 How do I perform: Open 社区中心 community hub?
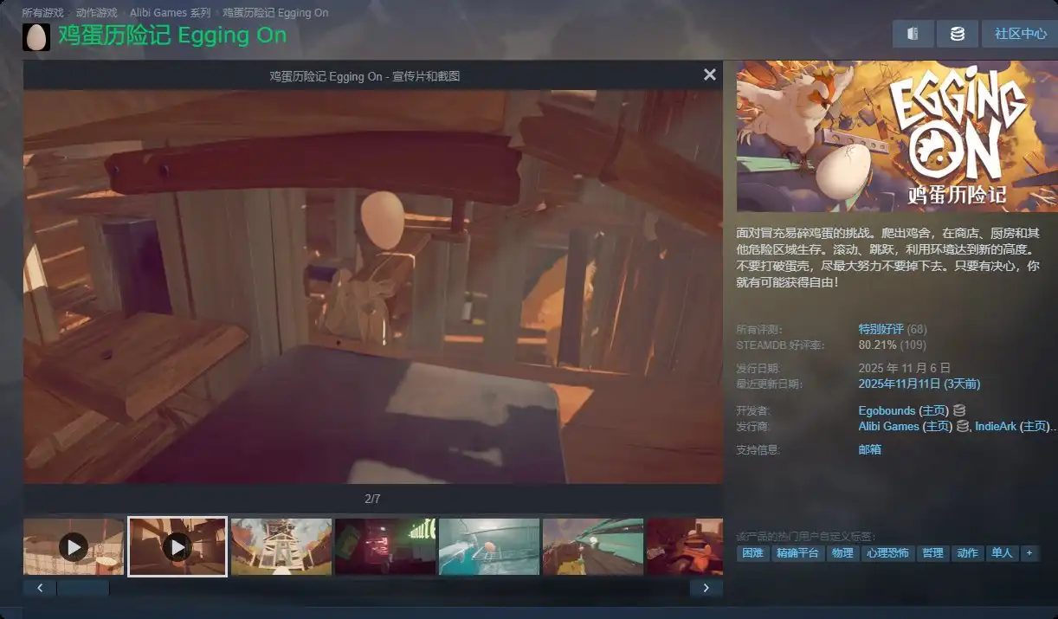click(1020, 34)
